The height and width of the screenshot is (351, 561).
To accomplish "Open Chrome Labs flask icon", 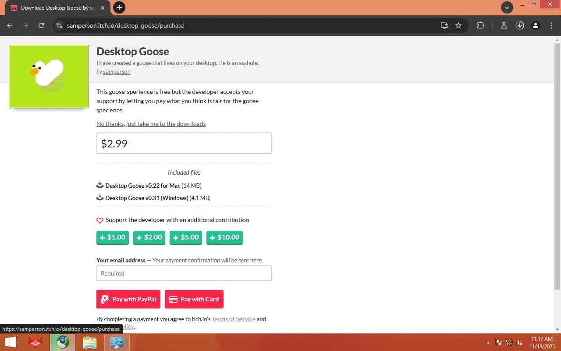I will click(x=504, y=25).
